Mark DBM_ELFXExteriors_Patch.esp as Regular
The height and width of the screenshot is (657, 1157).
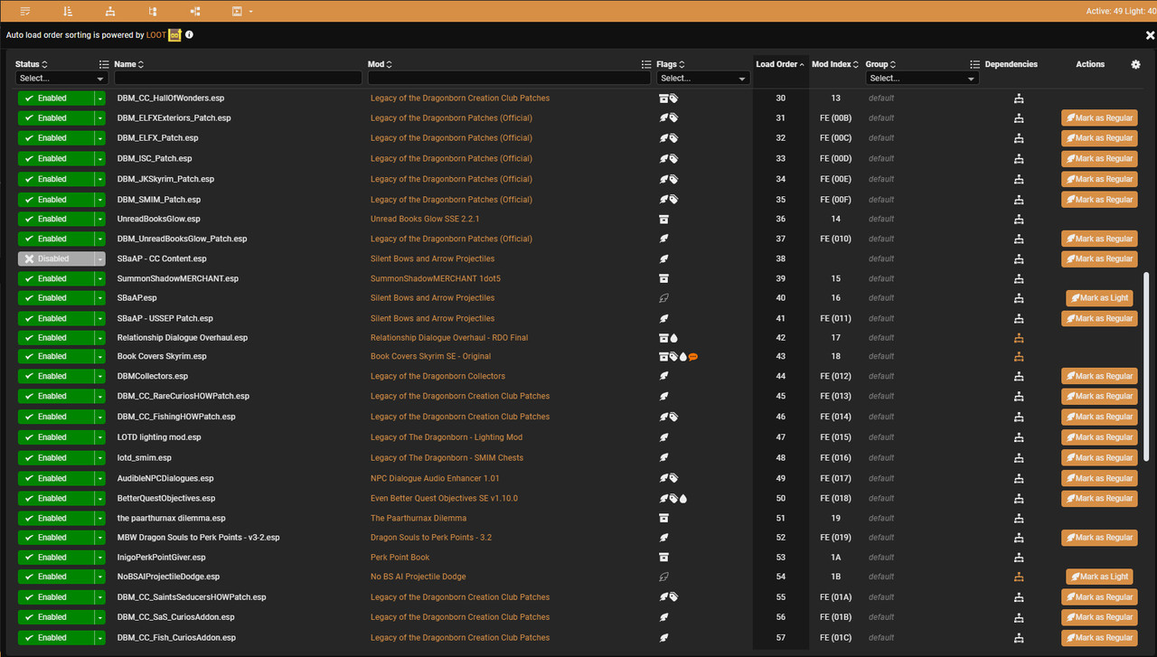(1099, 118)
